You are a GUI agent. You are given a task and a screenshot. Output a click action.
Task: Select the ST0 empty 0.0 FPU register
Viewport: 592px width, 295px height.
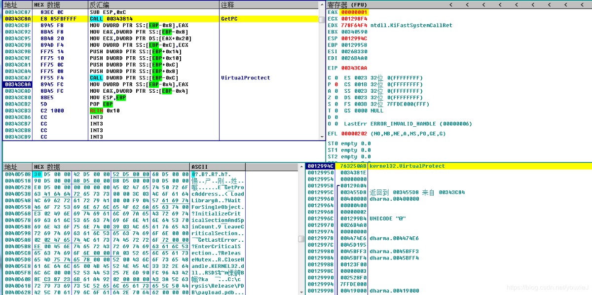pyautogui.click(x=349, y=144)
